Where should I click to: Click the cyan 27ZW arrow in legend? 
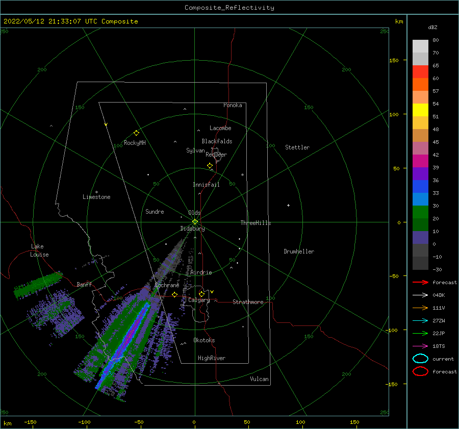coord(420,321)
